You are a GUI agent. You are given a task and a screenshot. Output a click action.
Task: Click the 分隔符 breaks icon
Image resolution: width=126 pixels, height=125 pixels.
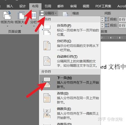tap(42, 13)
